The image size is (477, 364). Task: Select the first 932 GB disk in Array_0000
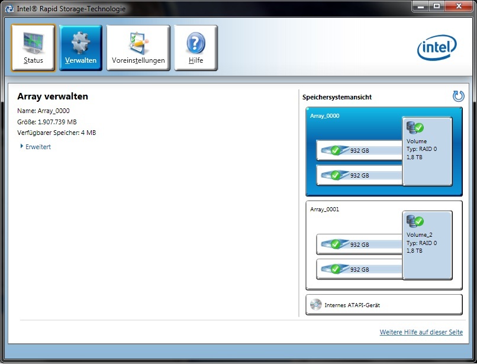(x=359, y=150)
